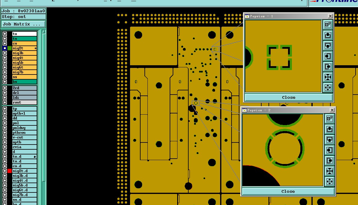Select the sig4t.d layer name

pos(24,180)
